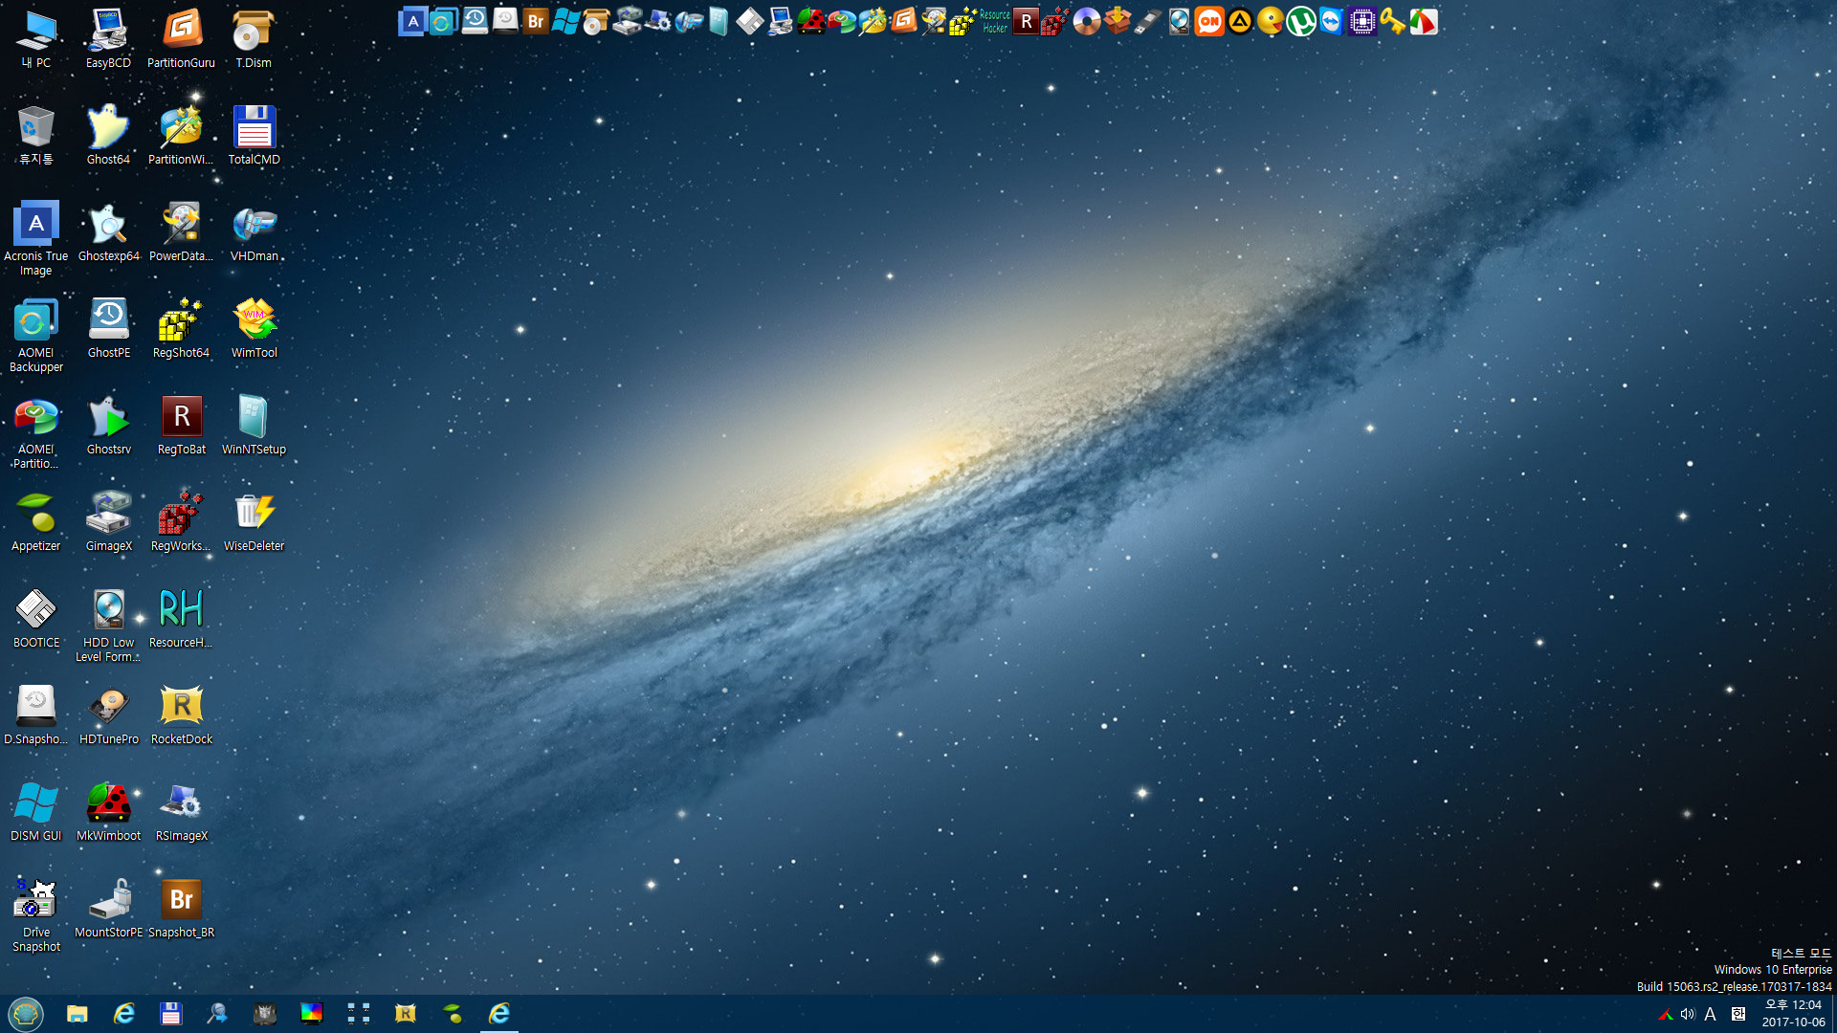Select the DISM GUI desktop icon

coord(36,812)
